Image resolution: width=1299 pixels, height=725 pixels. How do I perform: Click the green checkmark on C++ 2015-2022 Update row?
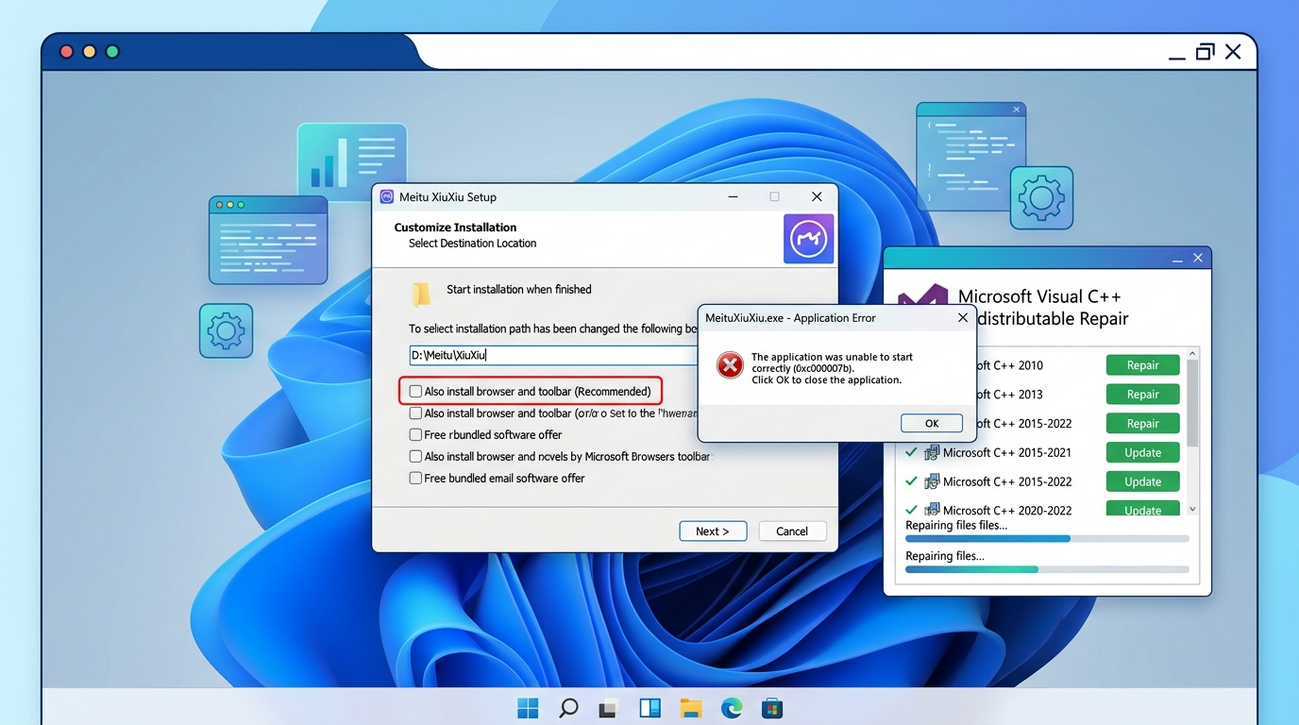point(911,481)
